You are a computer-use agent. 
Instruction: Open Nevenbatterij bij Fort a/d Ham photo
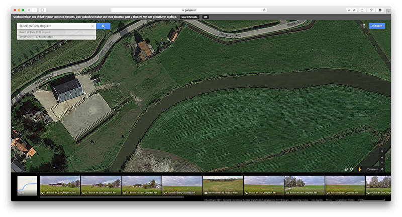[223, 185]
